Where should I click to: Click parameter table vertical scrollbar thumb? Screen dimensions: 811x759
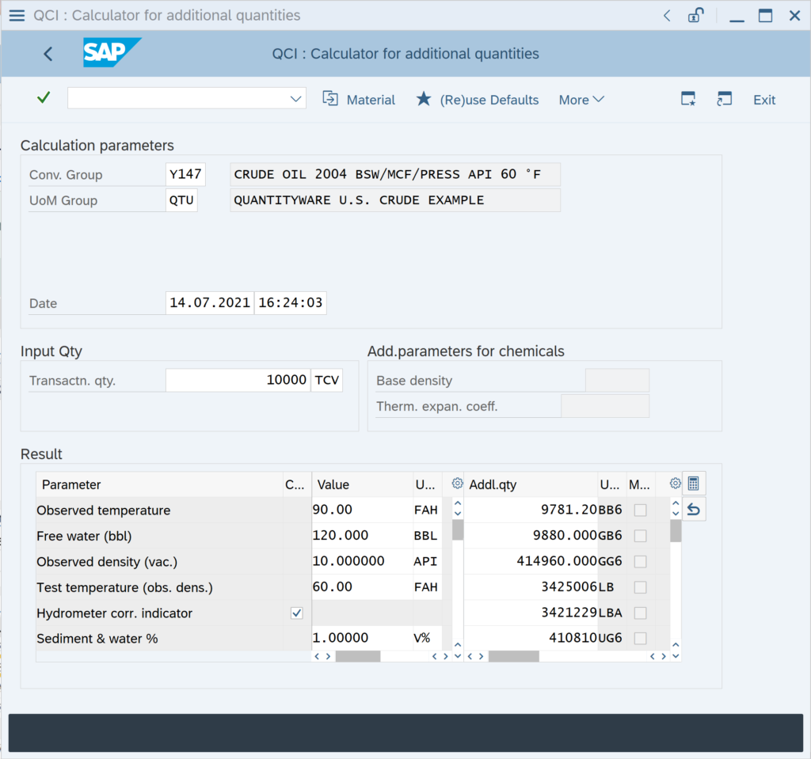(458, 530)
